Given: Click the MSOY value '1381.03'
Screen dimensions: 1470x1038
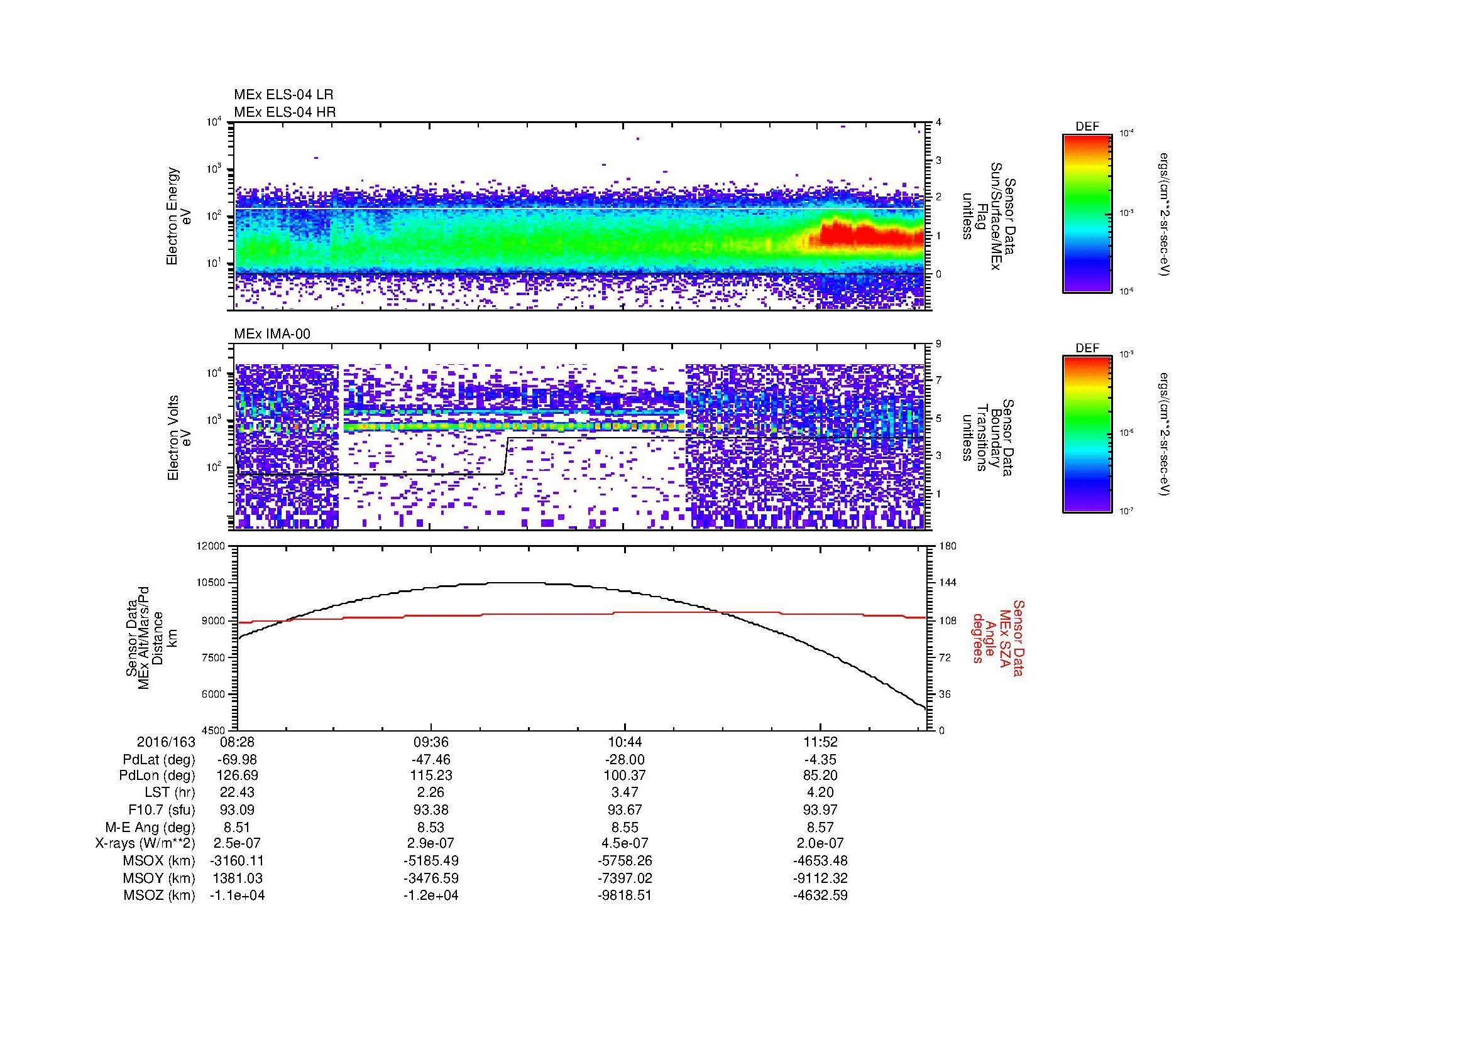Looking at the screenshot, I should (x=238, y=878).
